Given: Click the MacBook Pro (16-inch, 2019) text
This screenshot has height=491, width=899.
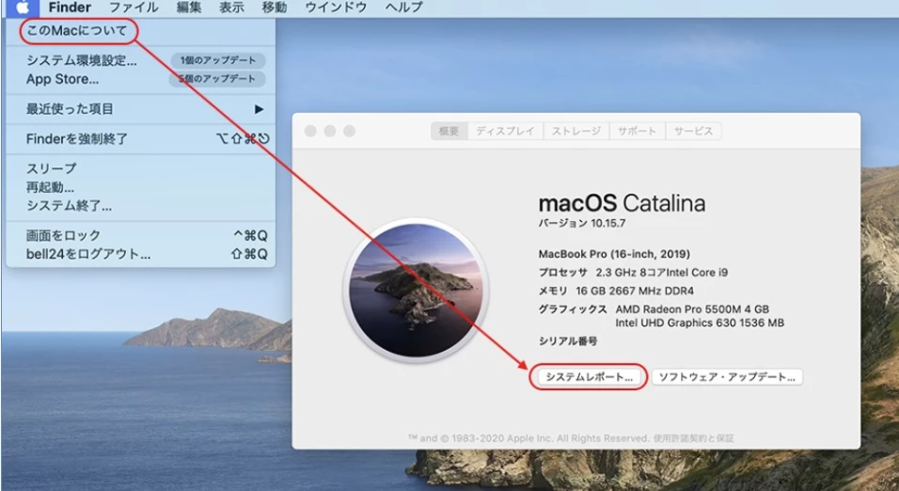Looking at the screenshot, I should 614,254.
